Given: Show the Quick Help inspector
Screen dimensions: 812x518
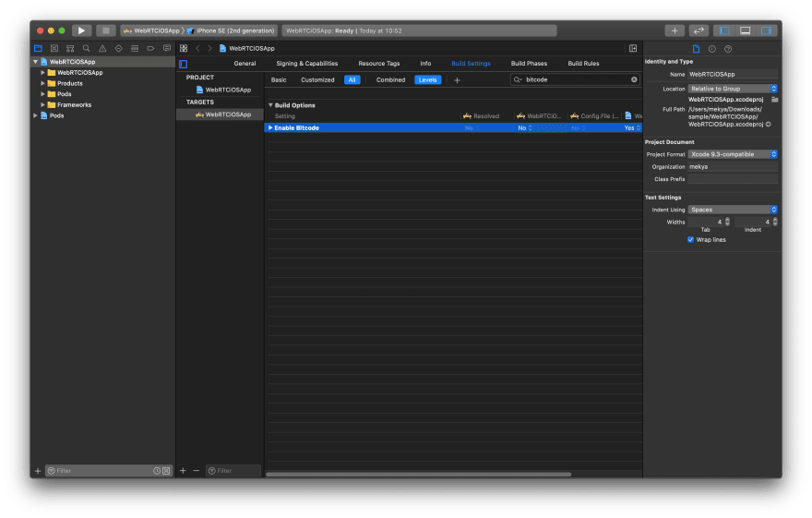Looking at the screenshot, I should coord(728,49).
